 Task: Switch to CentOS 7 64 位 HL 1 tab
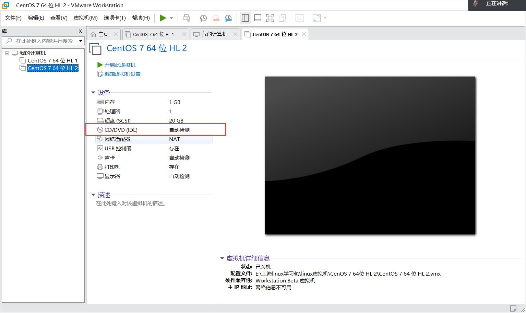coord(154,34)
